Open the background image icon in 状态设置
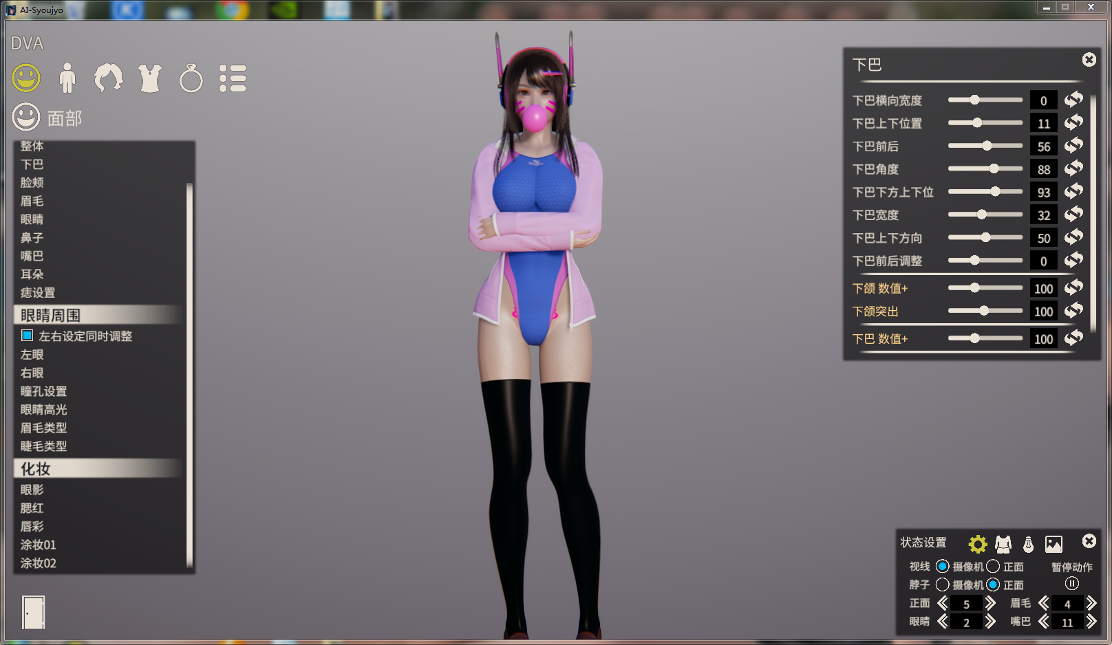The width and height of the screenshot is (1112, 645). (1054, 544)
